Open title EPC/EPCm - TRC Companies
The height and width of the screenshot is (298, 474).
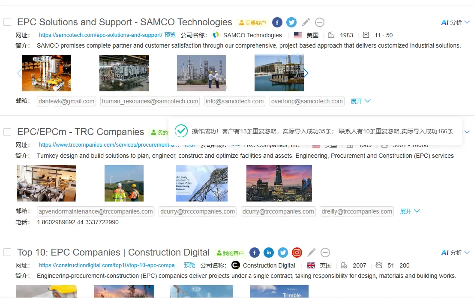click(x=81, y=132)
